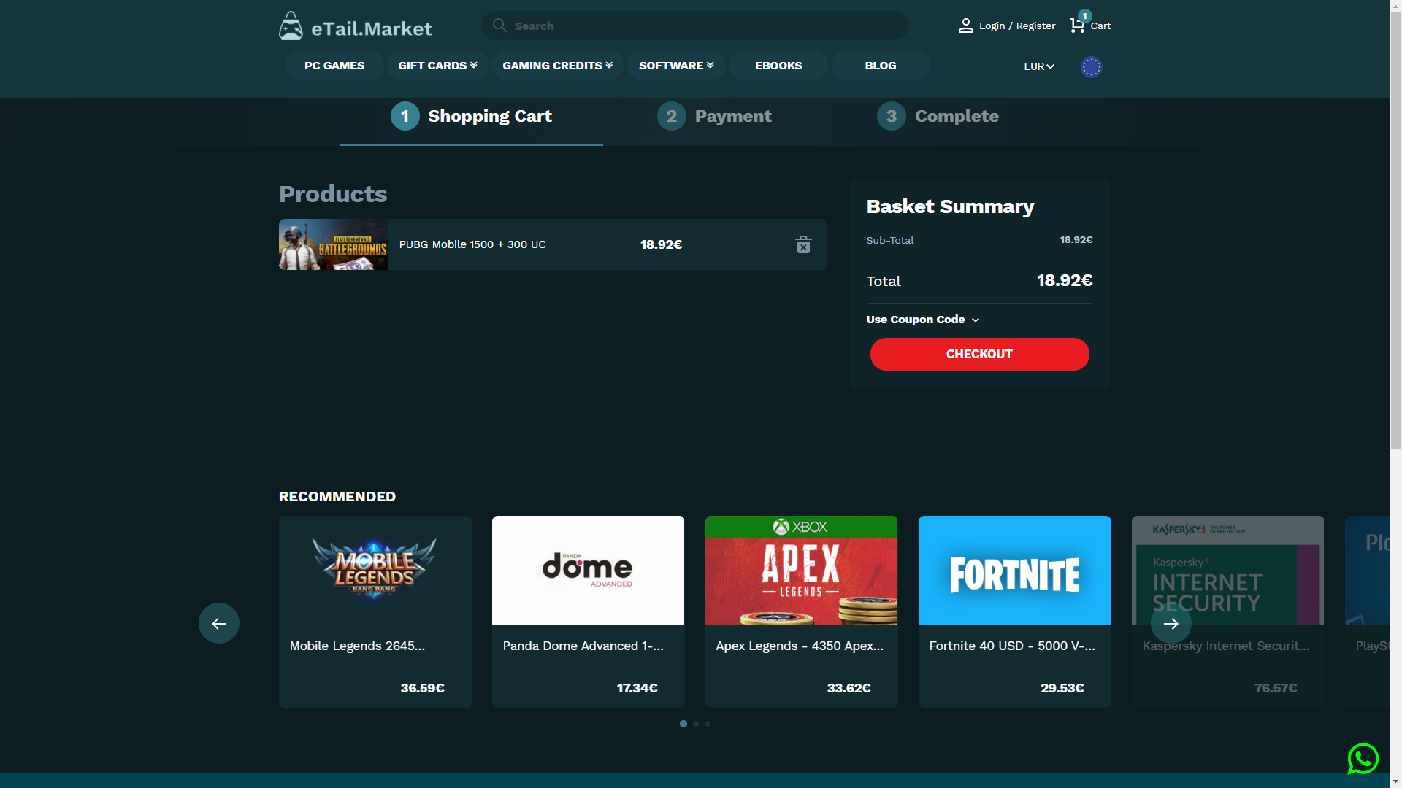
Task: Open Fortnite product image
Action: coord(1014,571)
